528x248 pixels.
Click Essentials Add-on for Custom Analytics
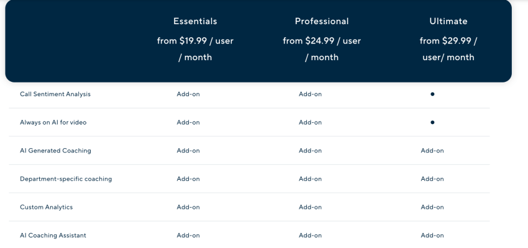[188, 207]
